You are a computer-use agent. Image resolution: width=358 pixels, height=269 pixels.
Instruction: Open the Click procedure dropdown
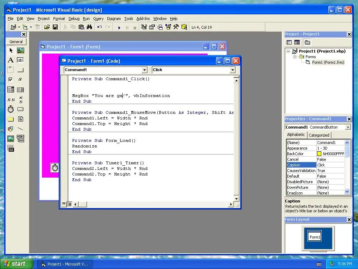coord(232,70)
